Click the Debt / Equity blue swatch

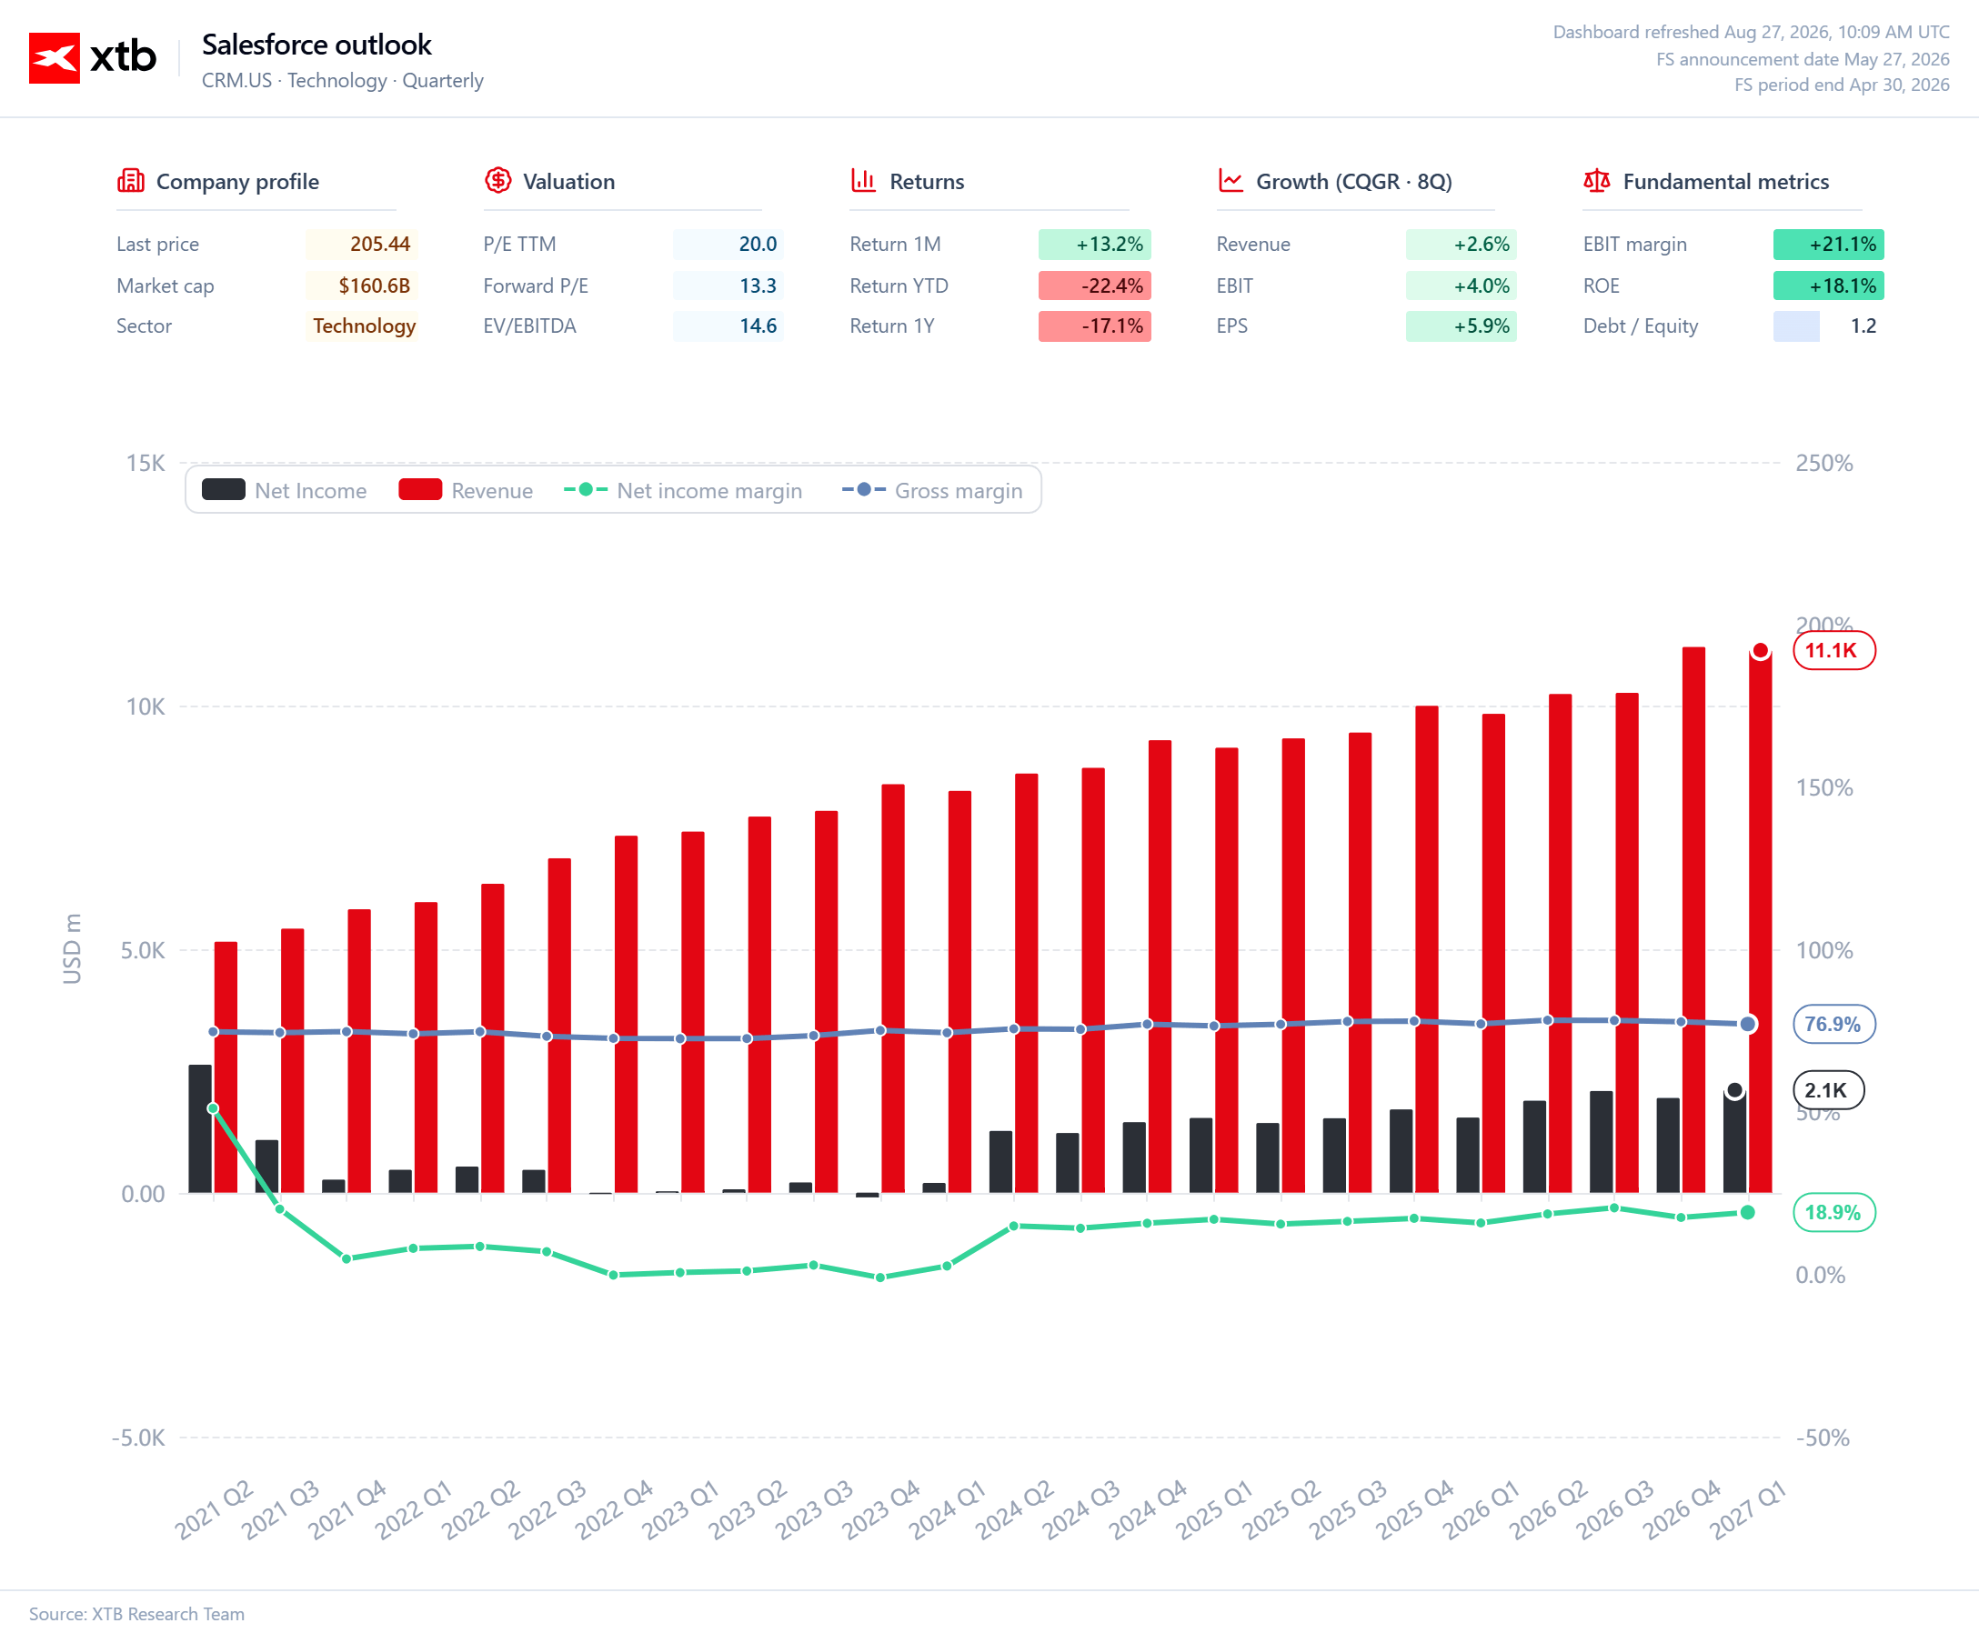[1795, 326]
